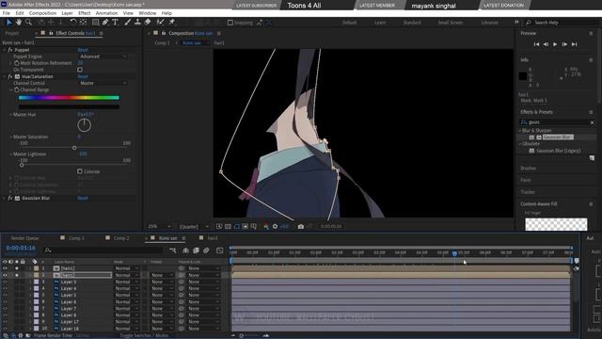The height and width of the screenshot is (339, 602).
Task: Open the parent None dropdown for Layer 7
Action: 203,308
